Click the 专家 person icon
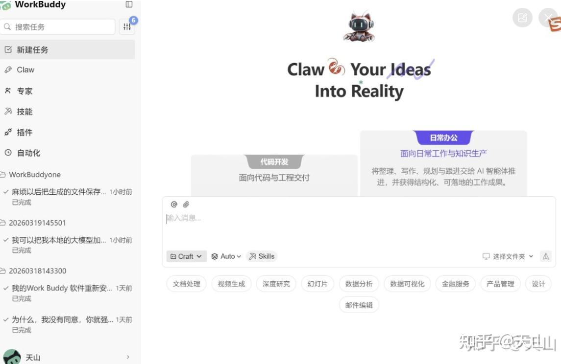The width and height of the screenshot is (561, 364). pos(8,91)
